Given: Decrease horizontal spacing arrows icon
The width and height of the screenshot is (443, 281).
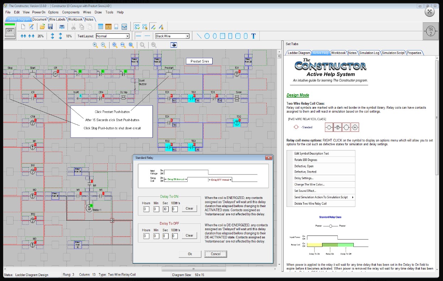Looking at the screenshot, I should (x=31, y=36).
